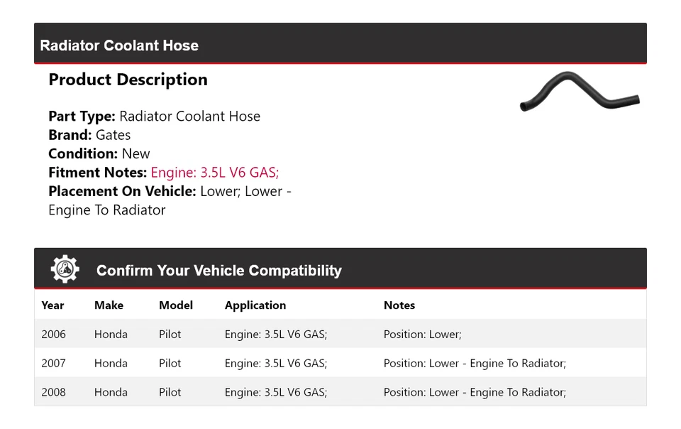
Task: Click the Condition: New text
Action: pos(99,153)
